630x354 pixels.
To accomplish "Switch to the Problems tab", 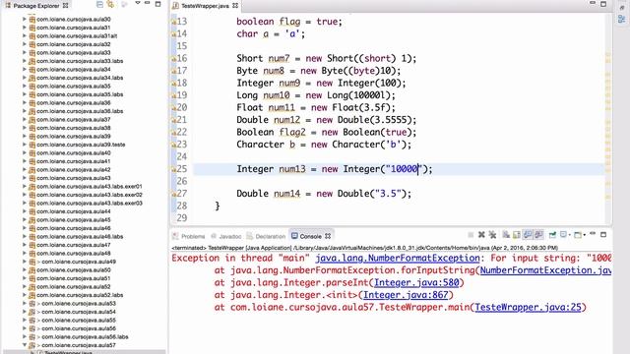I will [x=189, y=236].
